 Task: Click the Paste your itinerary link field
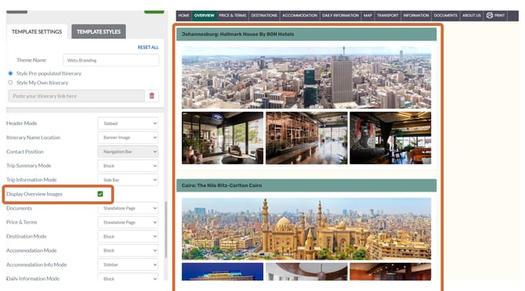(x=76, y=96)
